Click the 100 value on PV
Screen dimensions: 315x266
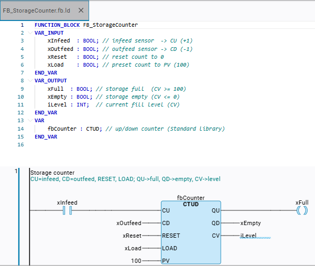coord(136,261)
